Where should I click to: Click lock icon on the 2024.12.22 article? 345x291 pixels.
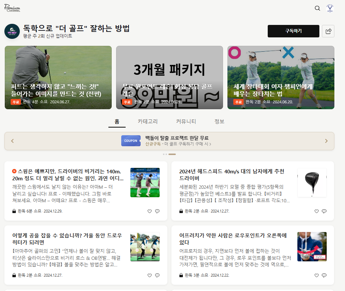coord(181,275)
